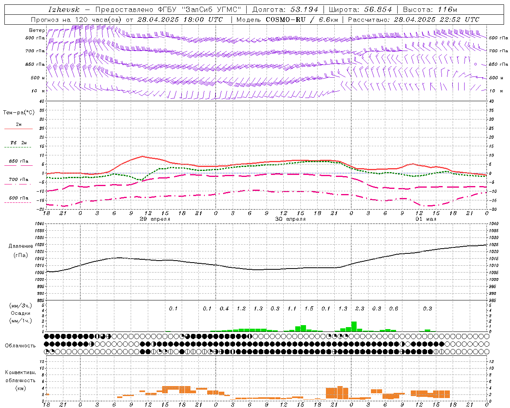Click the "ЗапСиб УГМС" provider text
Screen dimensions: 510x408
coord(211,10)
